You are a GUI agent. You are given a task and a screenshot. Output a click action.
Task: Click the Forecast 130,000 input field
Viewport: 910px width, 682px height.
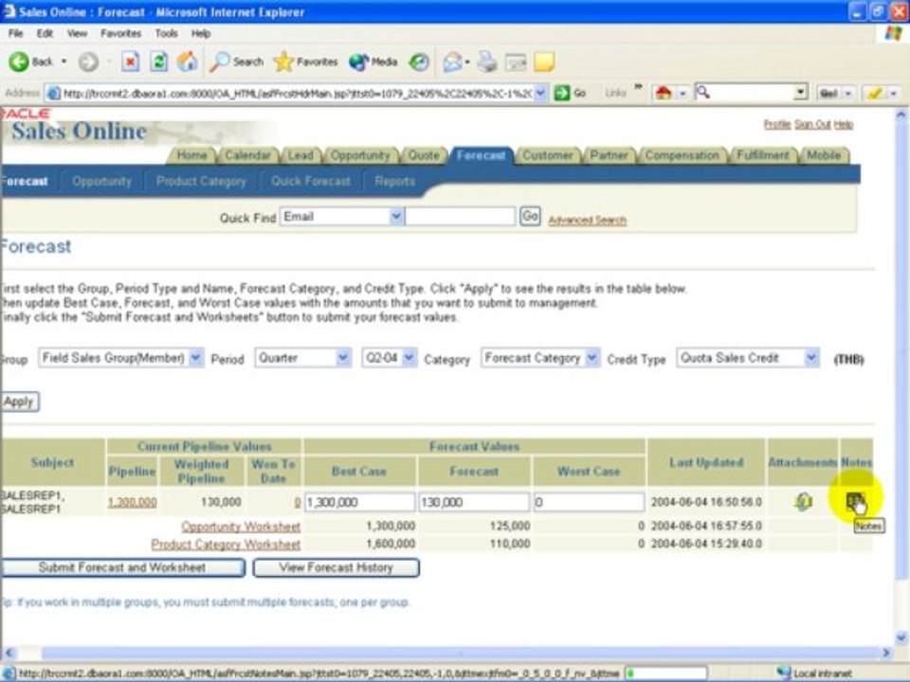point(474,502)
